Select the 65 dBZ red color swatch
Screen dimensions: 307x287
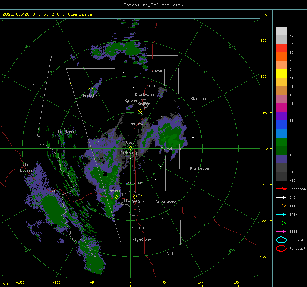281,48
